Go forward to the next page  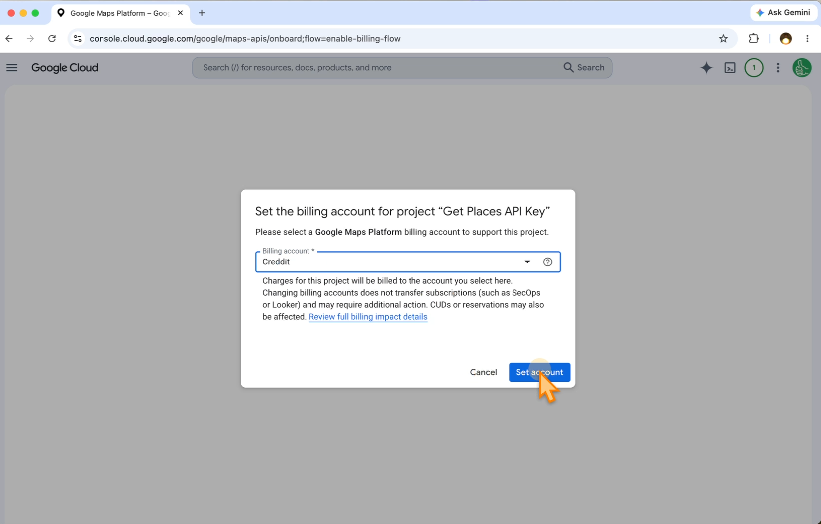tap(30, 39)
